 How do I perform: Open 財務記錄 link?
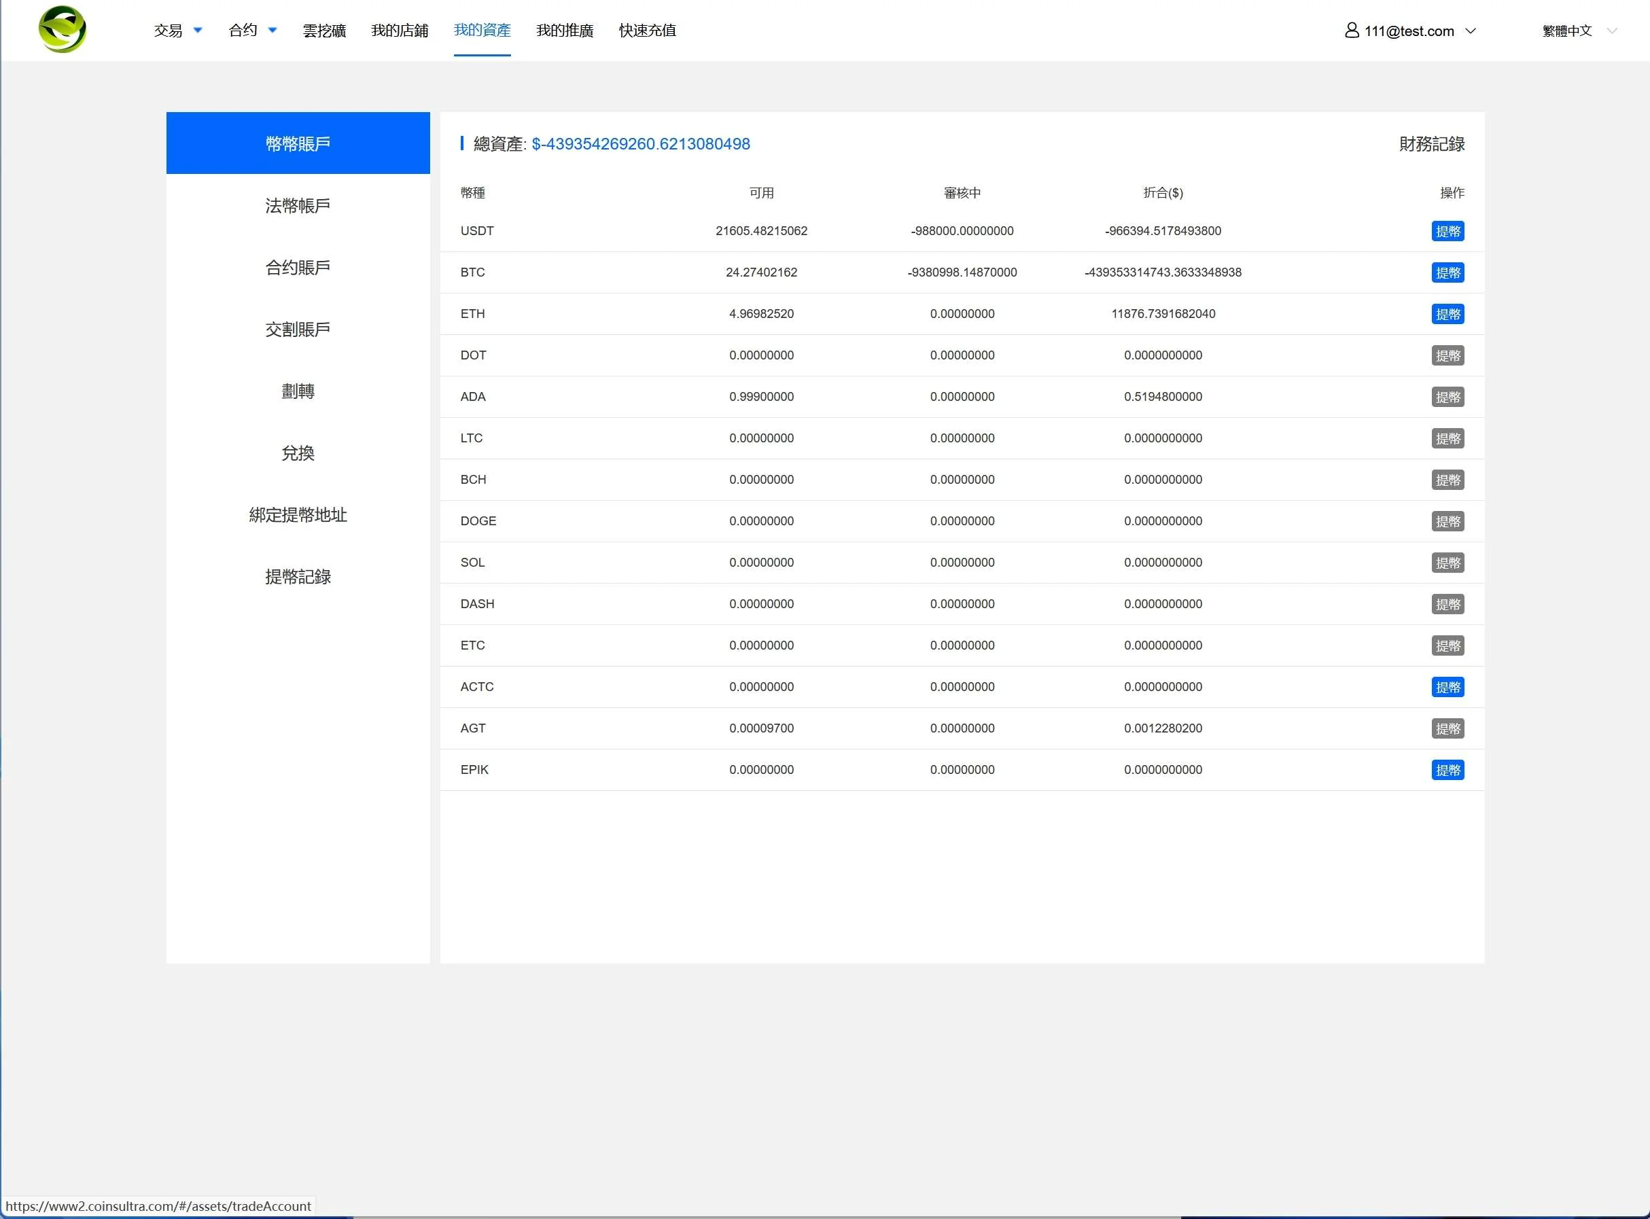[1430, 144]
